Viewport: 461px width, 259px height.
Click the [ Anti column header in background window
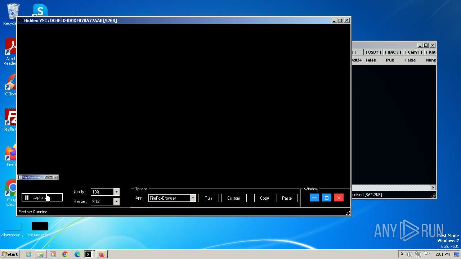point(430,52)
